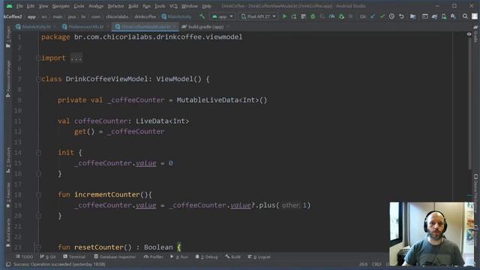Click the init block closing fold marker
Screen dimensions: 480x270
coord(38,174)
